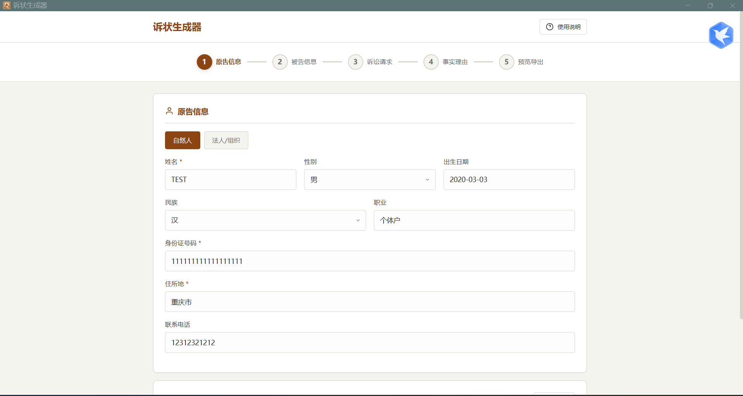743x396 pixels.
Task: Expand the 民族 ethnicity dropdown
Action: coord(265,220)
